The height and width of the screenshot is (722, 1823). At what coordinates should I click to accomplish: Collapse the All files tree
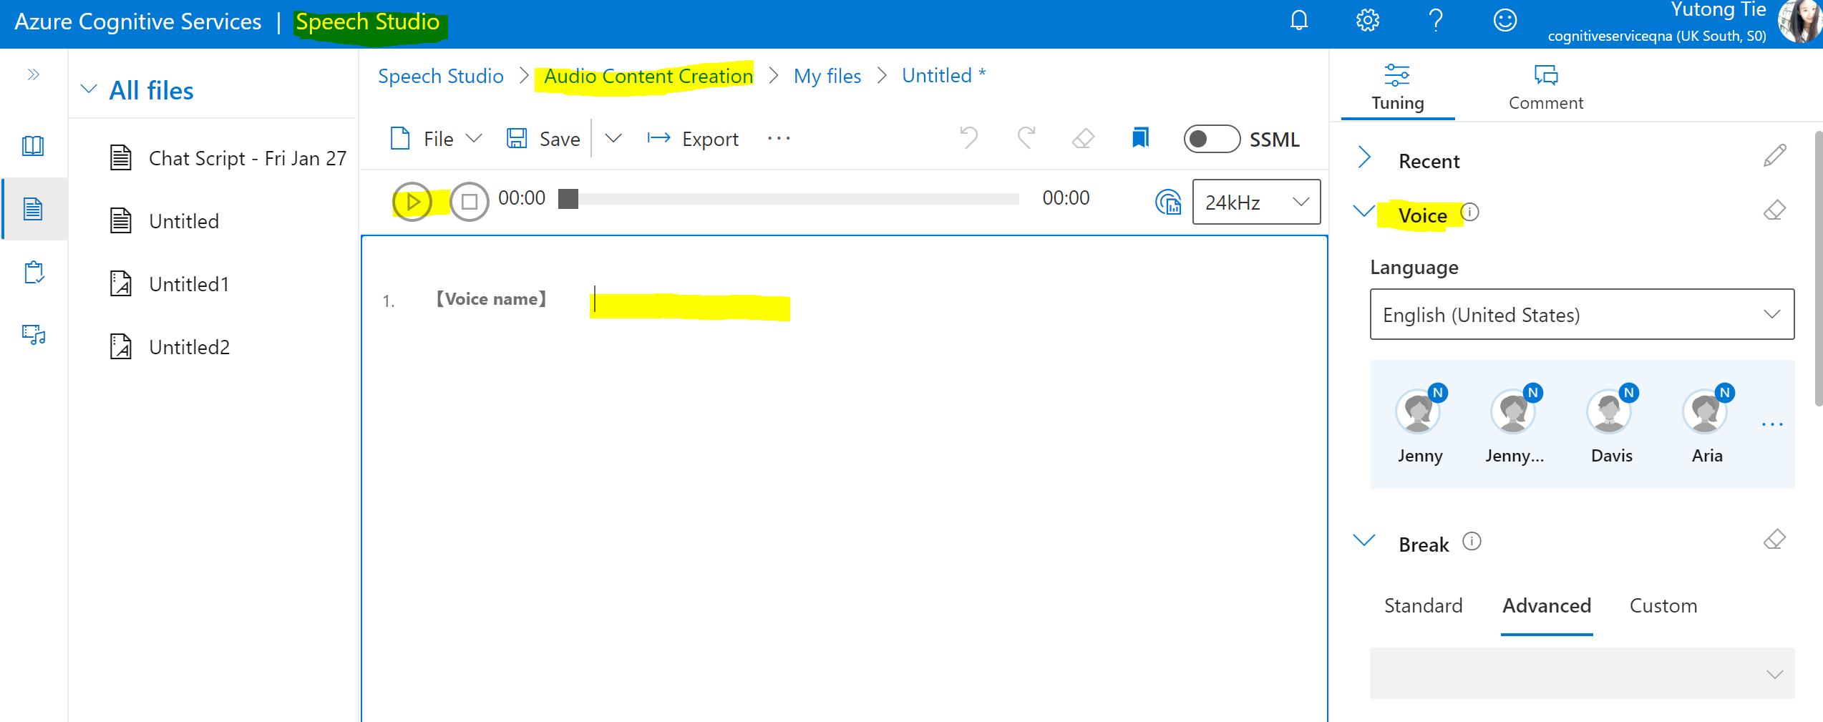click(x=89, y=89)
